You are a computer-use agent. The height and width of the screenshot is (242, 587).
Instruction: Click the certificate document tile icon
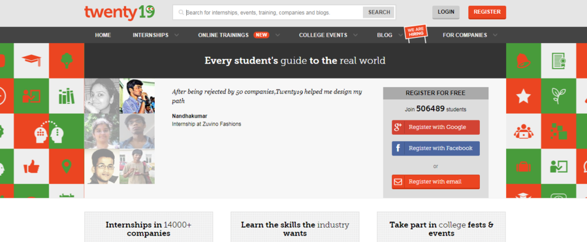point(558,61)
